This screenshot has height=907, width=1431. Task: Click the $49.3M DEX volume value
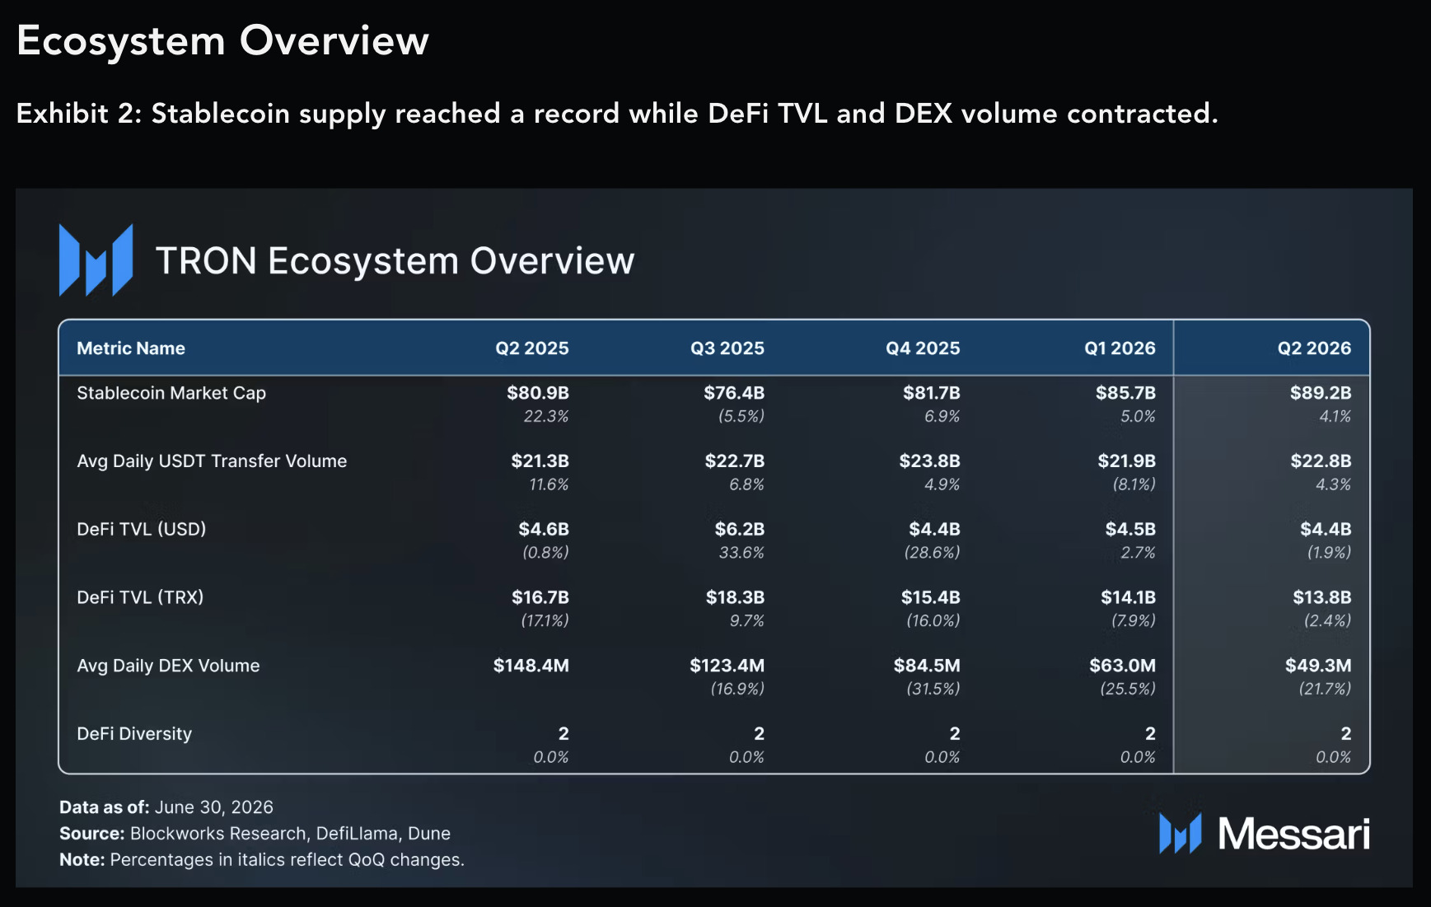(1318, 666)
